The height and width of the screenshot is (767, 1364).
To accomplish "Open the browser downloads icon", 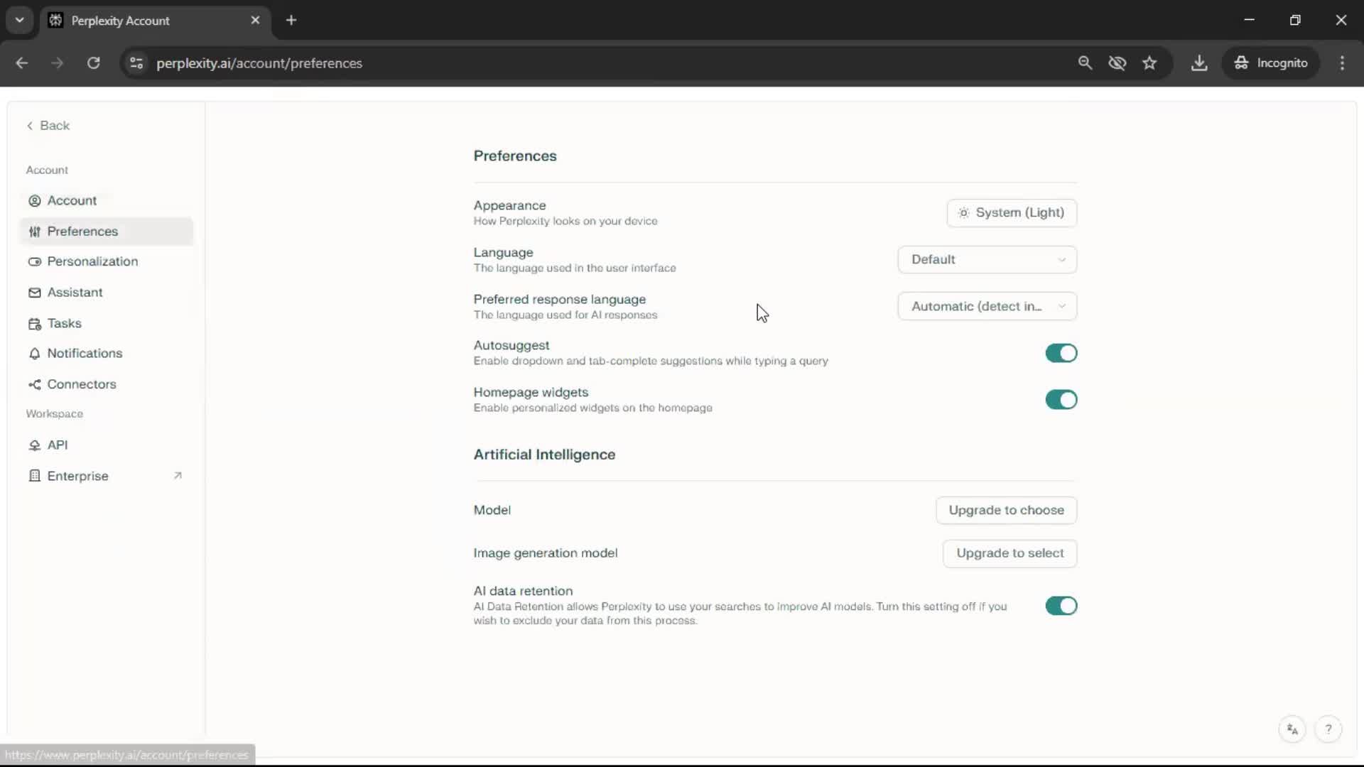I will pos(1199,63).
